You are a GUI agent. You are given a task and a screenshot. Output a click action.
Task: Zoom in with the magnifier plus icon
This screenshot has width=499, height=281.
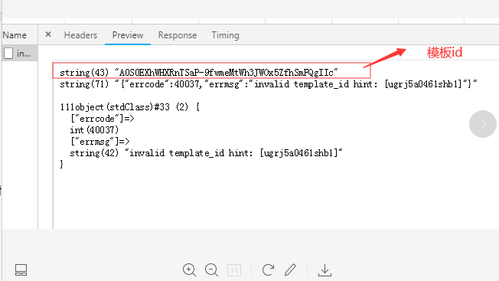[x=189, y=270]
